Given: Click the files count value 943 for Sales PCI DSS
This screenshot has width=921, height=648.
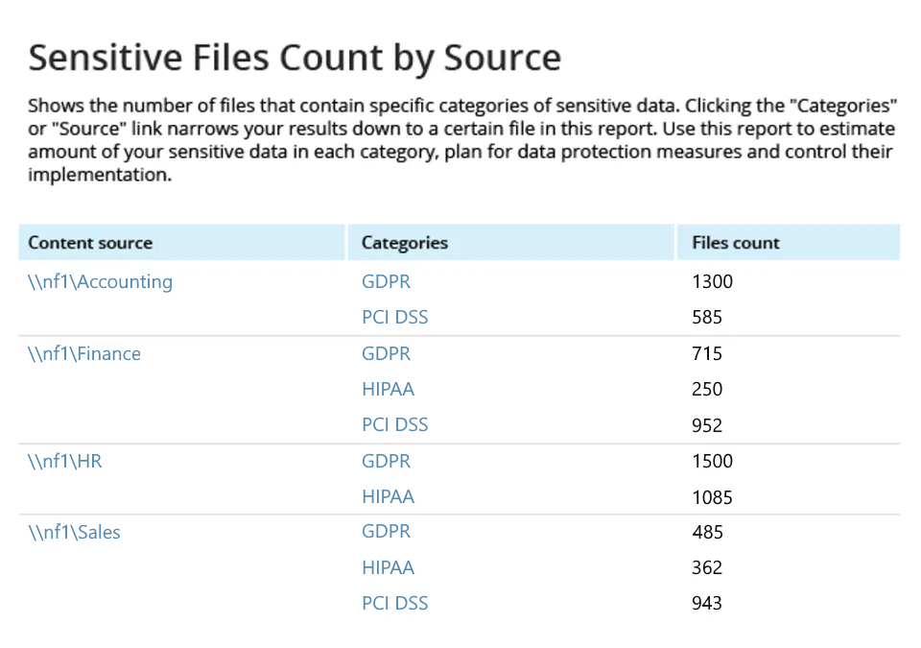Looking at the screenshot, I should tap(707, 603).
